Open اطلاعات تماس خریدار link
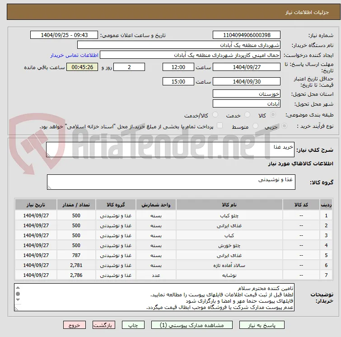This screenshot has width=341, height=337. coord(75,55)
